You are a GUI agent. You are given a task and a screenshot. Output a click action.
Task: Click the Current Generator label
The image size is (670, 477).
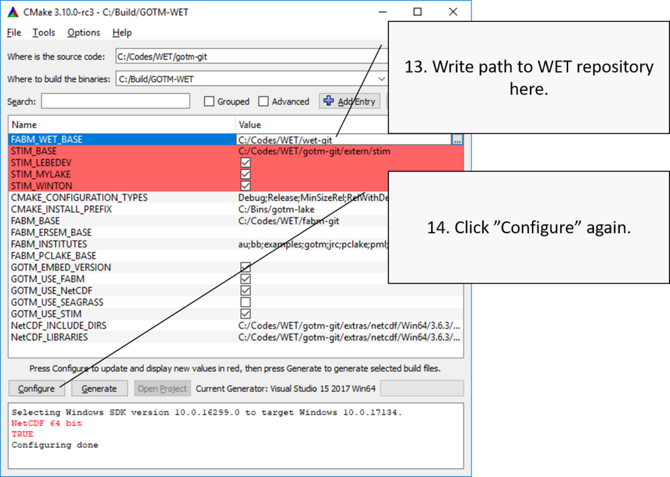286,389
